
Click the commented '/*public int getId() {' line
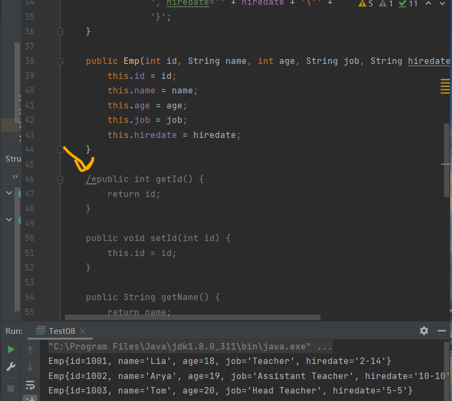pos(145,179)
